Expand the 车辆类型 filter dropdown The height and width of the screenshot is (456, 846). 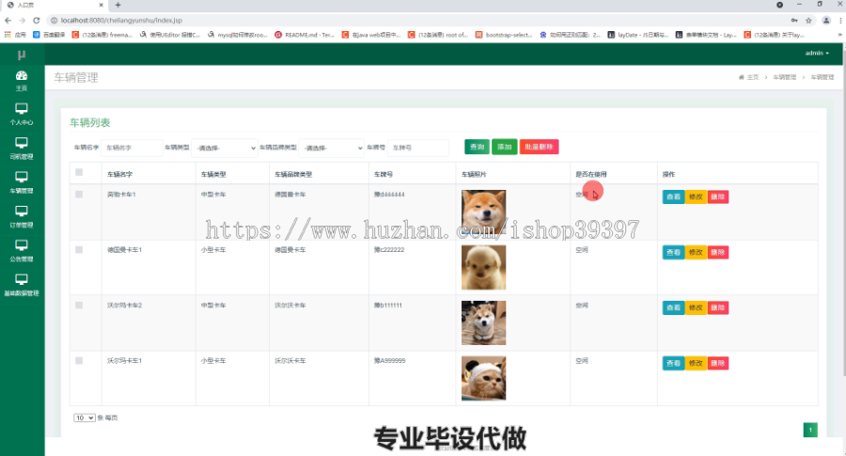[x=225, y=148]
